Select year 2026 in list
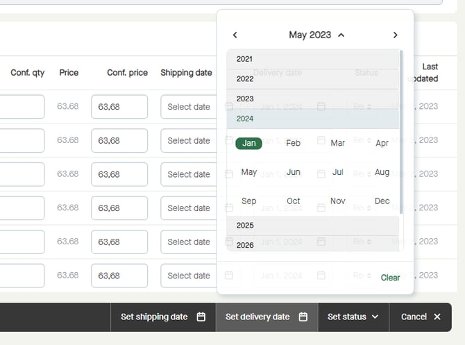Image resolution: width=465 pixels, height=345 pixels. click(312, 245)
